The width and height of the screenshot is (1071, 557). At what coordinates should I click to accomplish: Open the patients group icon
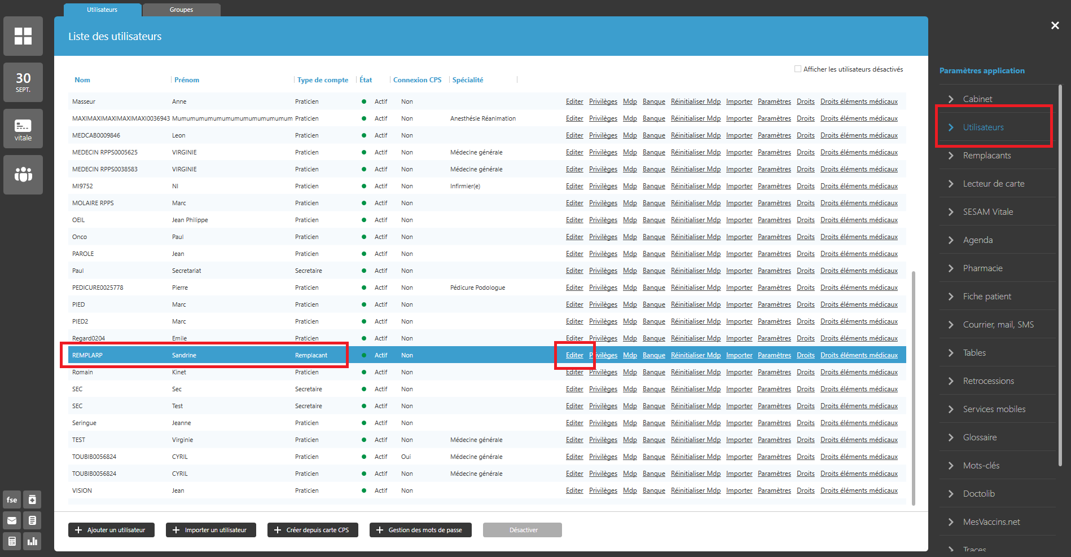[23, 175]
